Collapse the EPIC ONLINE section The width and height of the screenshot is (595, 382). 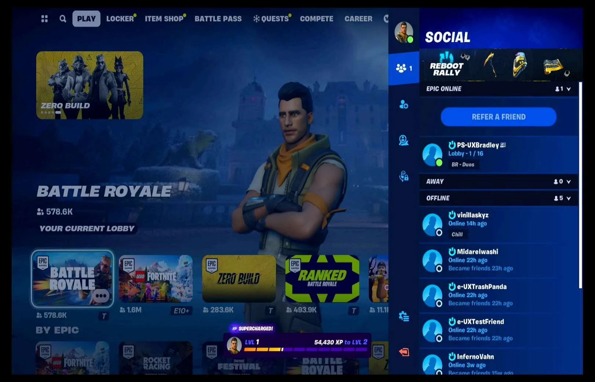coord(499,89)
